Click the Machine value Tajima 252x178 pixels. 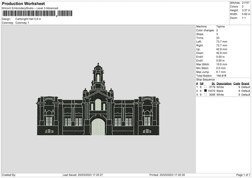tap(220, 26)
